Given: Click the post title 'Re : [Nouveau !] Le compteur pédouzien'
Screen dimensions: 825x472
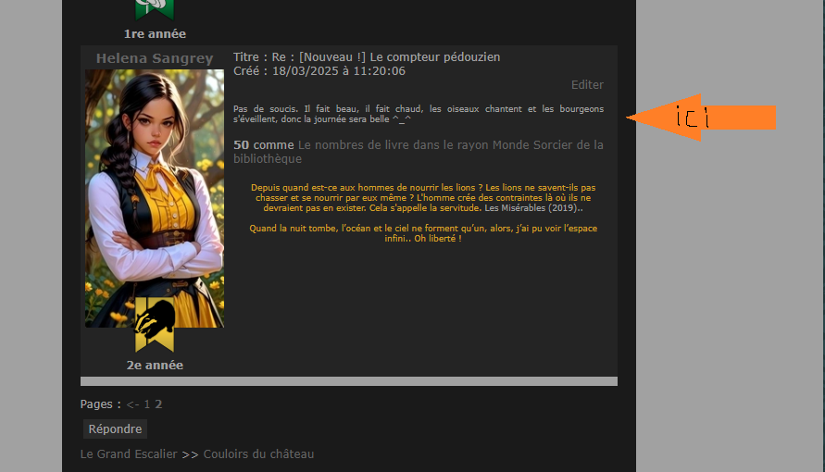Looking at the screenshot, I should [386, 57].
